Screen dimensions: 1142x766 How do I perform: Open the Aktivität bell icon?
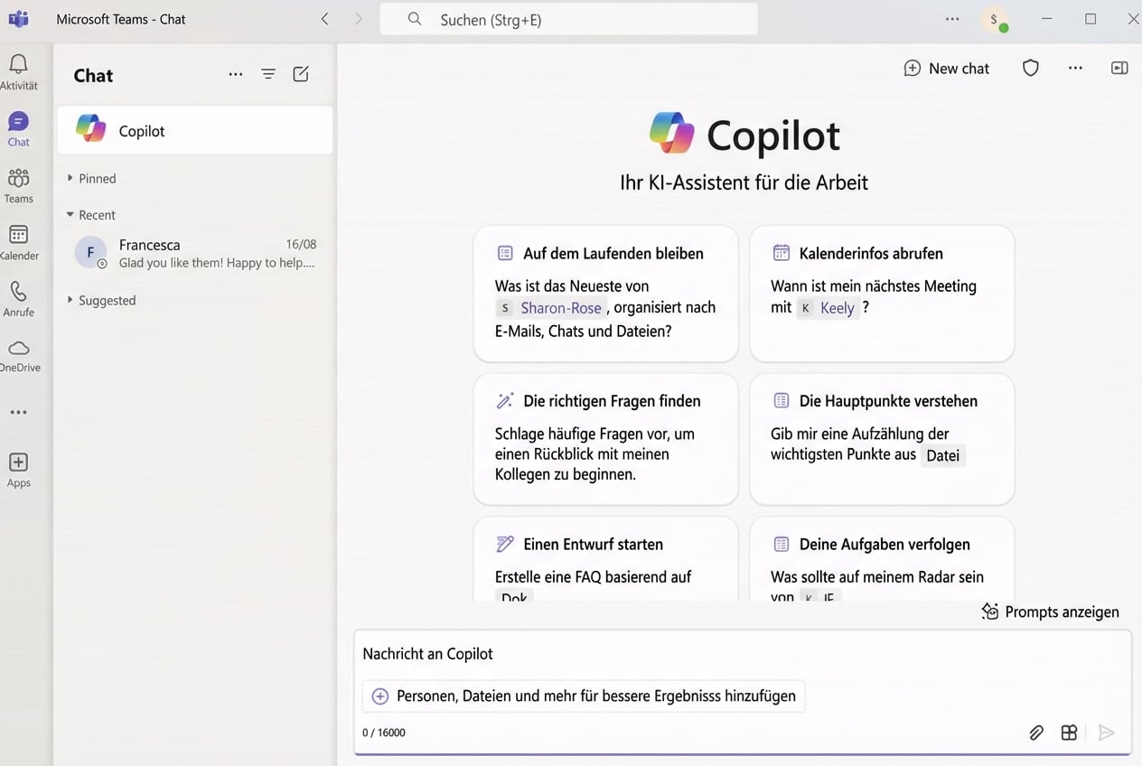(18, 65)
